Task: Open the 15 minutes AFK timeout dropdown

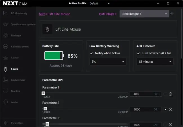Action: coord(155,62)
